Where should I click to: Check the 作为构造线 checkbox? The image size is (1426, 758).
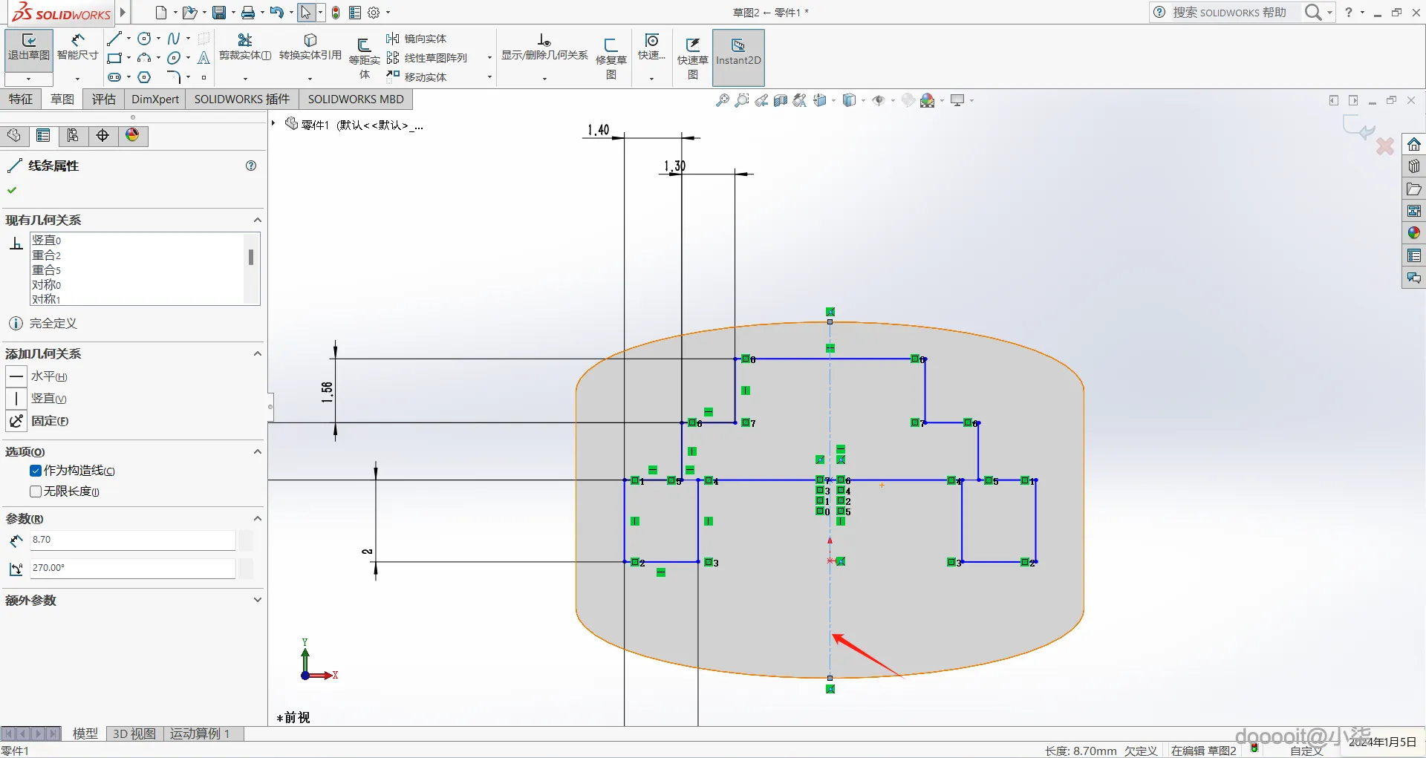point(36,471)
